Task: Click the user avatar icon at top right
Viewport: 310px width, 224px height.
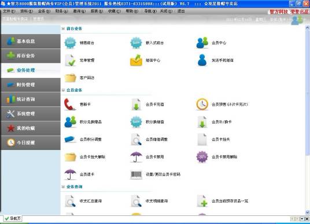Action: click(297, 20)
